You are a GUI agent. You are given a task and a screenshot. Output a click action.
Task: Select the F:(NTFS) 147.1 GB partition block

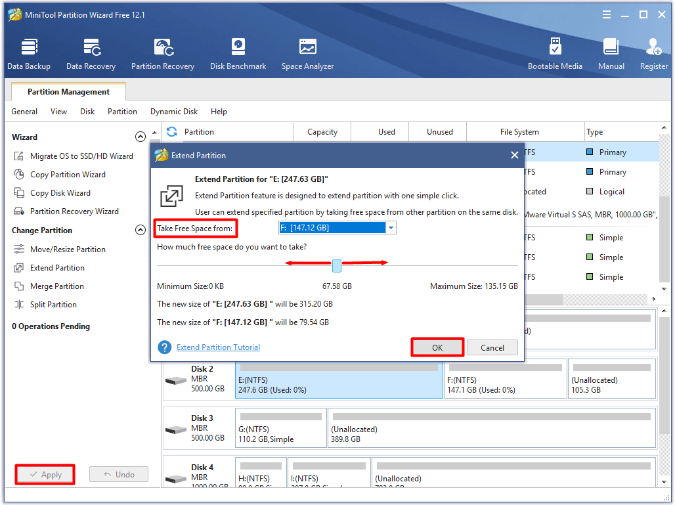[x=505, y=379]
